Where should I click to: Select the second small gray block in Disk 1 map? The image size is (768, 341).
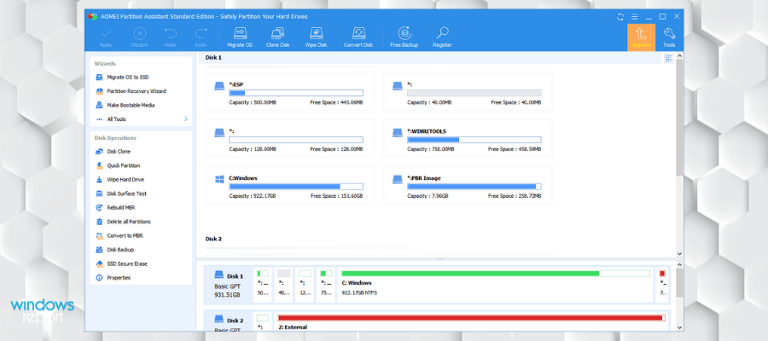pyautogui.click(x=283, y=285)
